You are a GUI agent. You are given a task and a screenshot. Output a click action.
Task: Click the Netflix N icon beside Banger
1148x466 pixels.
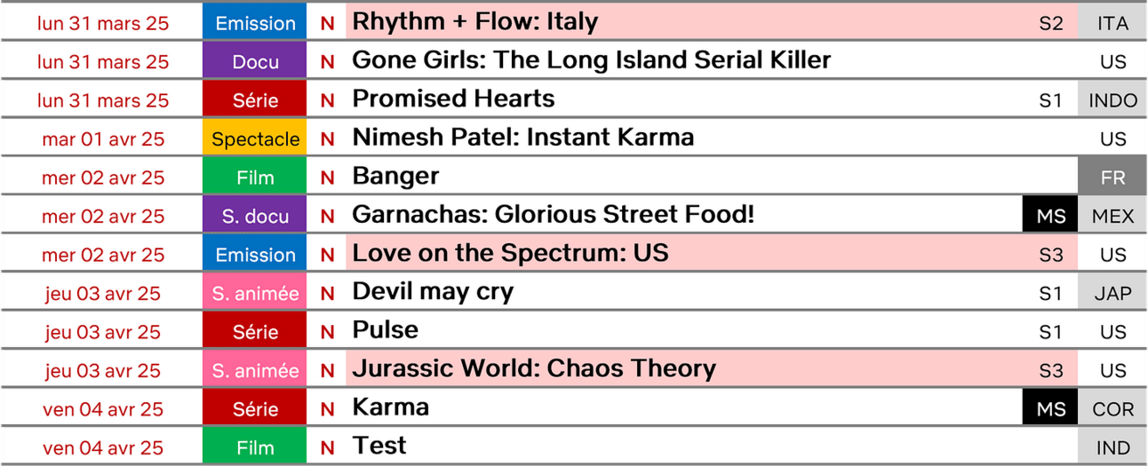click(328, 178)
